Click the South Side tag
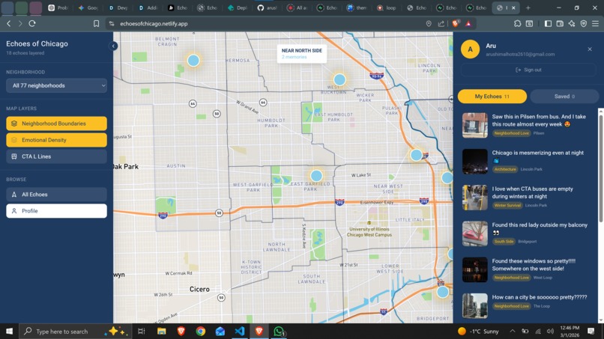 click(x=504, y=242)
